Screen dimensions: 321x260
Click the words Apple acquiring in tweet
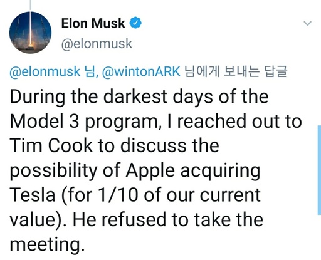point(193,170)
